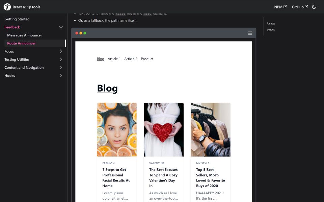Open the red heart Valentine thumbnail
This screenshot has height=202, width=324.
[164, 129]
